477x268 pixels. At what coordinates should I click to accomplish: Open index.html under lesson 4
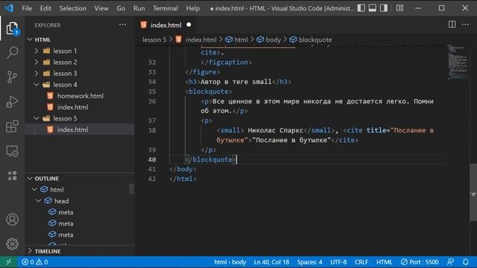point(73,107)
